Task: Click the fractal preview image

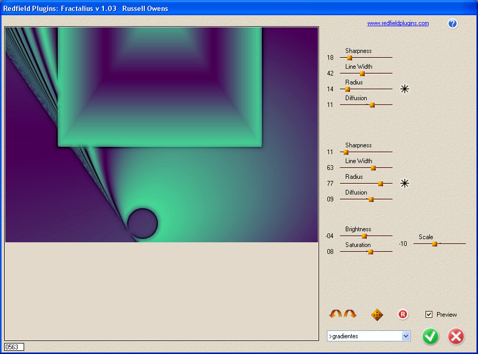Action: [x=162, y=135]
